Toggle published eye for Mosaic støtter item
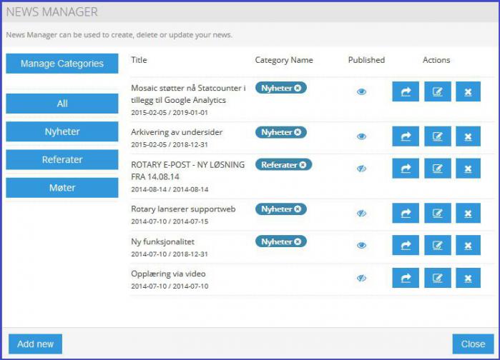 [362, 91]
